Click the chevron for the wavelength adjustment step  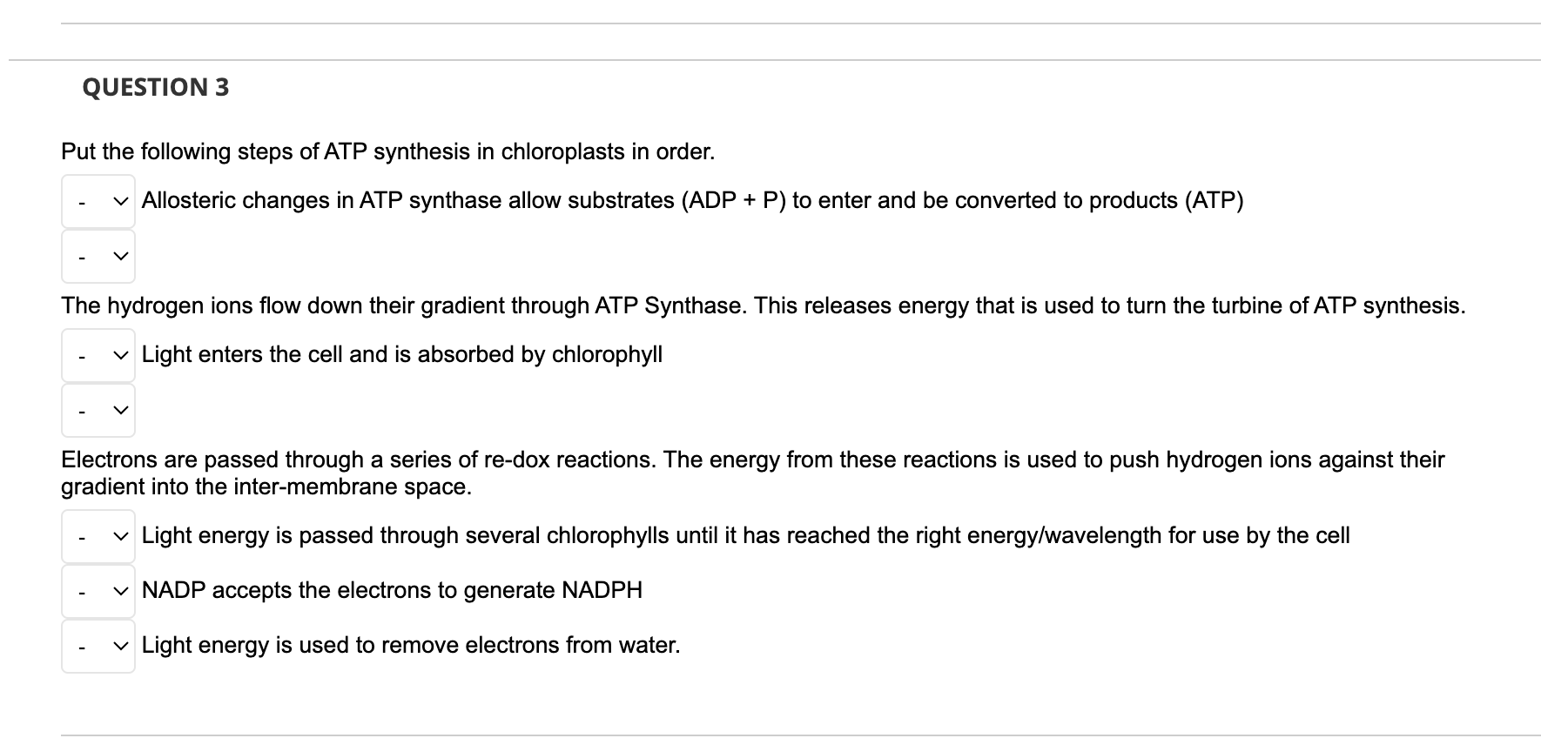[x=120, y=536]
